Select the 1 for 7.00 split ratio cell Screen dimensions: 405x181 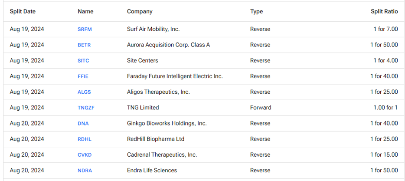tap(385, 30)
